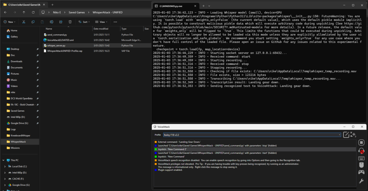Image resolution: width=368 pixels, height=191 pixels.
Task: Select the whisper_server.py file
Action: point(56,45)
